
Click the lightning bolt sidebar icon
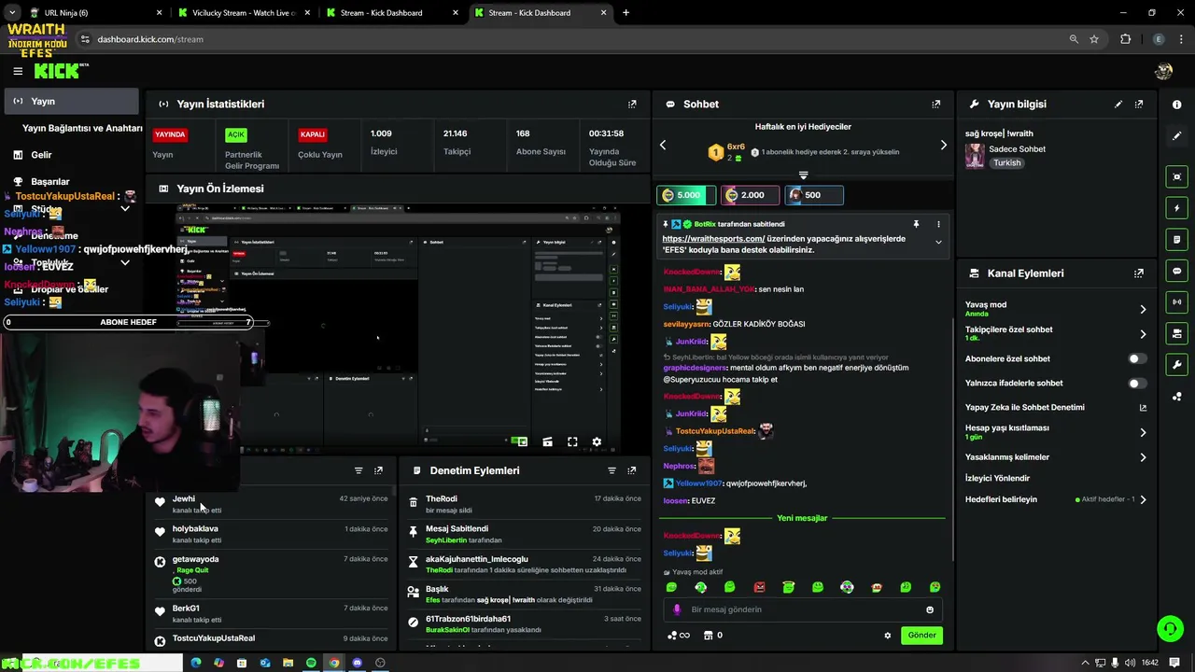coord(1177,208)
